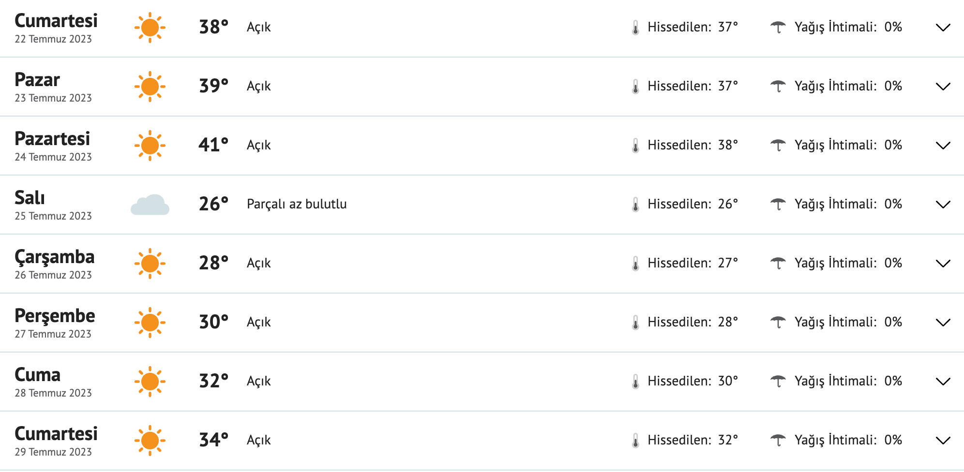Click the Çarşamba day heading
The image size is (964, 472).
click(x=55, y=257)
